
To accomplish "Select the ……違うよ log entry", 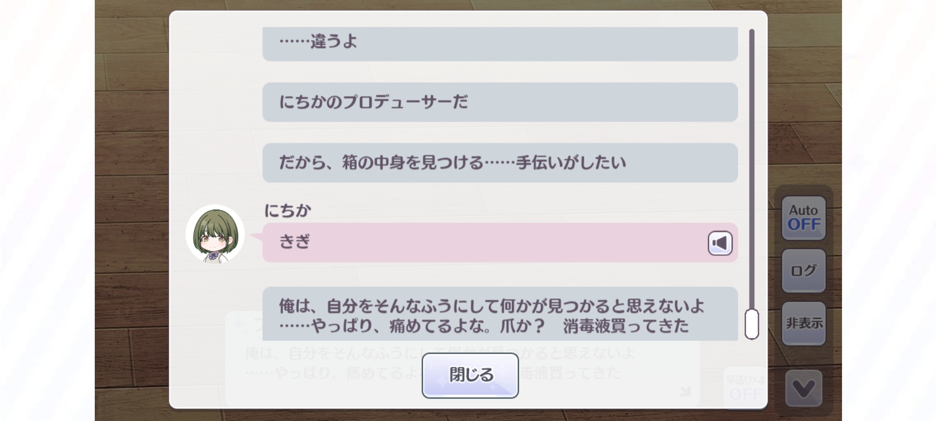I will point(500,43).
